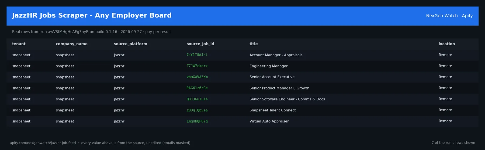
Task: Click jazzhr in Account Manager row
Action: pyautogui.click(x=119, y=55)
